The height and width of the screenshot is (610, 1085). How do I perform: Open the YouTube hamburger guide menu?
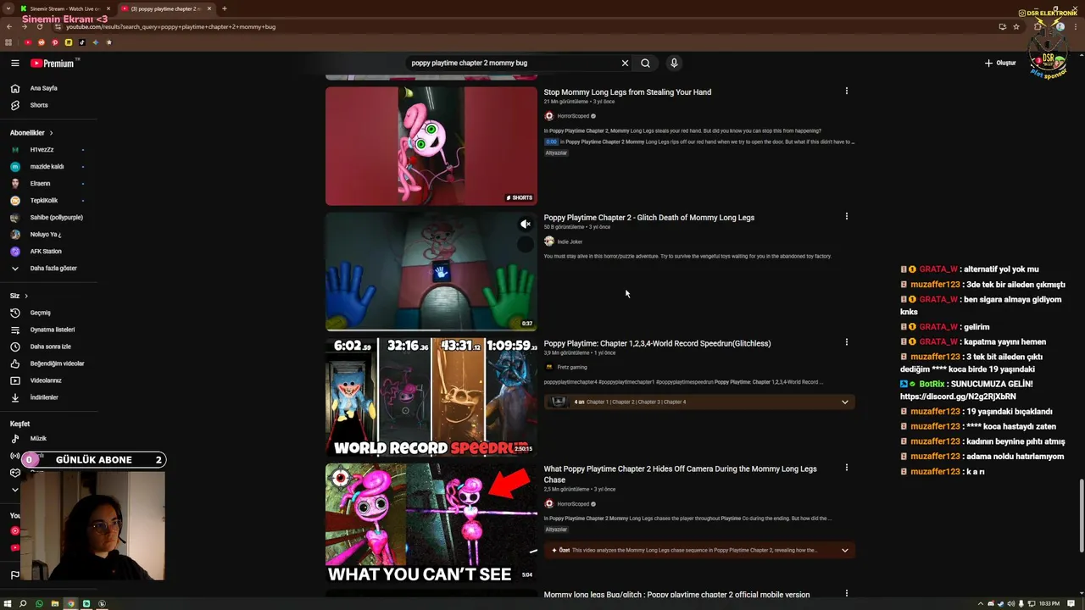click(x=14, y=63)
